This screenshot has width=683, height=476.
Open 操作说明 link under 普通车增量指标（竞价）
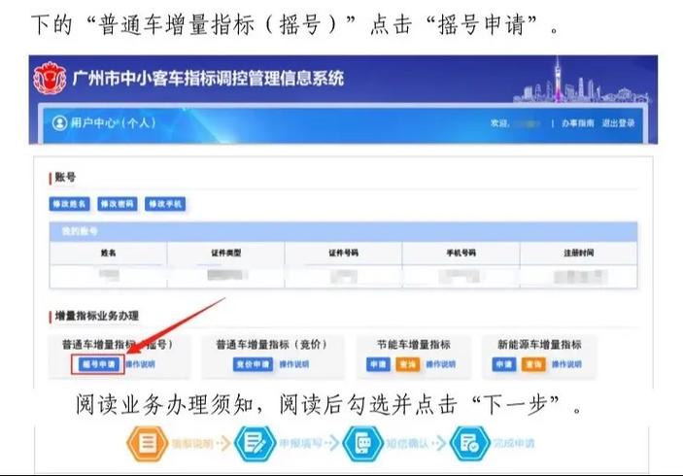tap(294, 364)
